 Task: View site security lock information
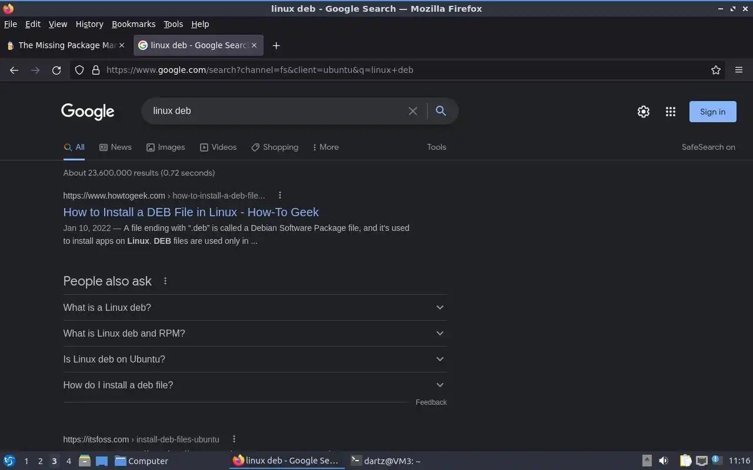click(x=96, y=70)
